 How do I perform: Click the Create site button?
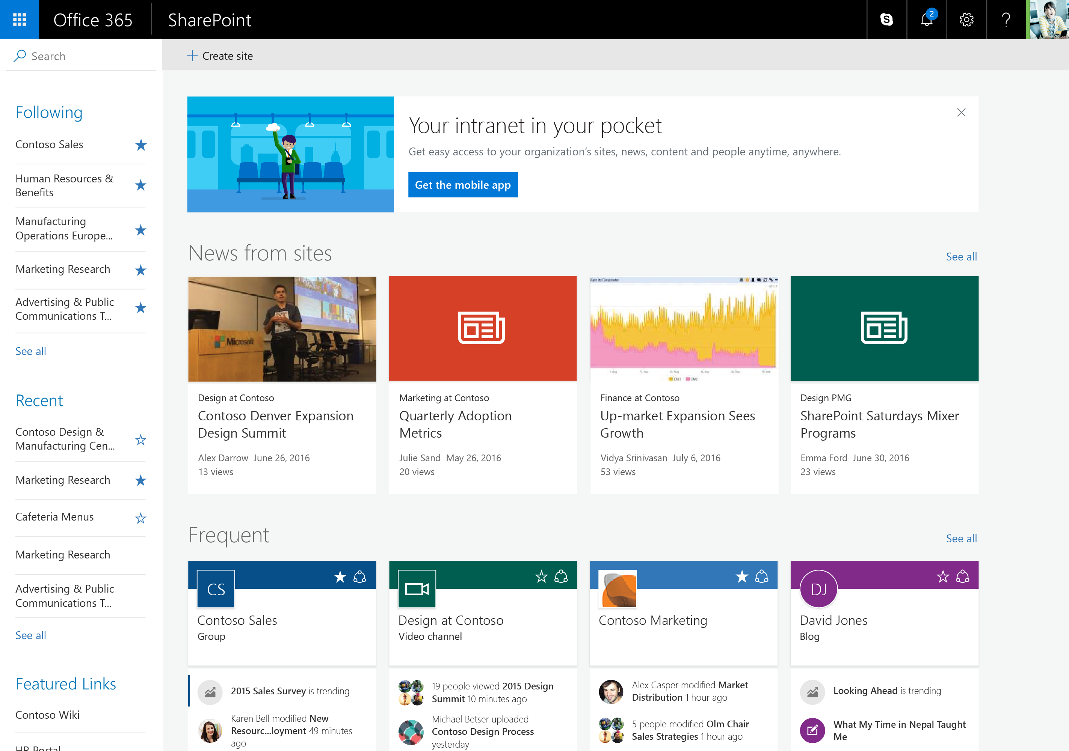point(220,56)
